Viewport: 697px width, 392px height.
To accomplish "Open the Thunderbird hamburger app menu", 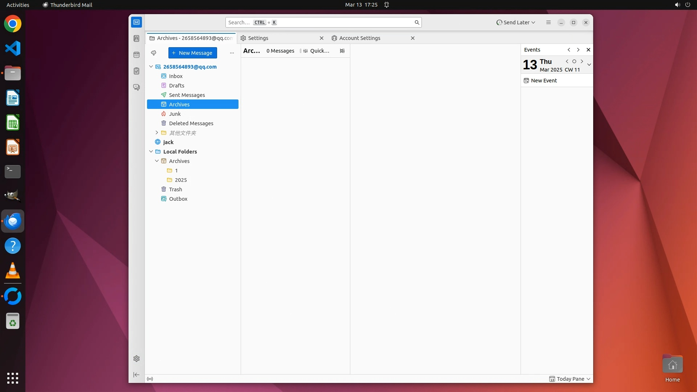I will click(548, 23).
